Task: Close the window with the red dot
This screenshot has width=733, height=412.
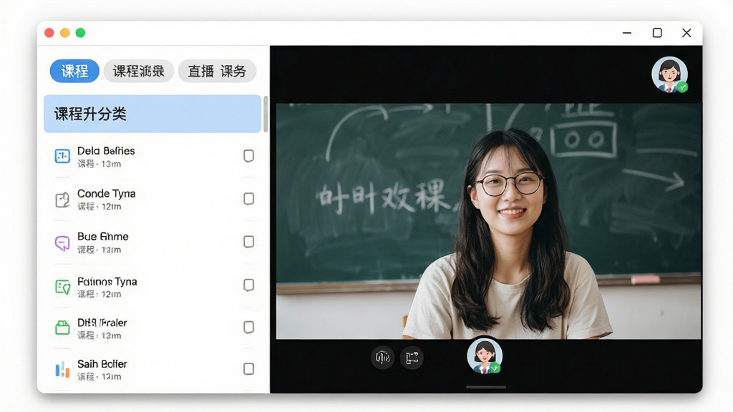Action: [49, 33]
